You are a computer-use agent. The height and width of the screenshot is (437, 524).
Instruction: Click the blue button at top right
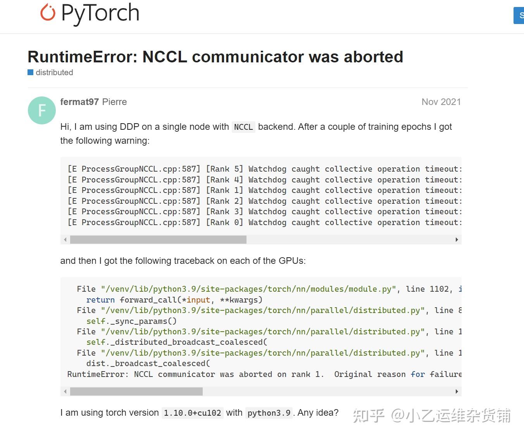click(519, 15)
